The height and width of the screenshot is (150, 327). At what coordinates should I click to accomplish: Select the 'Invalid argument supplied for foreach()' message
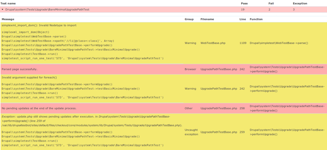coord(29,78)
